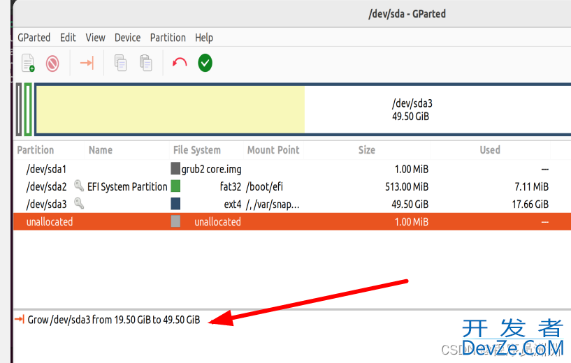The height and width of the screenshot is (363, 571).
Task: Select the /dev/sda1 partition row
Action: coord(292,169)
